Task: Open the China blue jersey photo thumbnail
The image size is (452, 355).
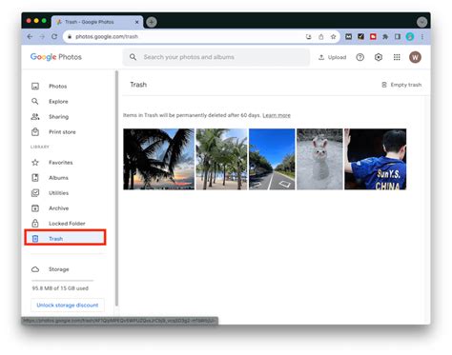Action: (x=376, y=159)
